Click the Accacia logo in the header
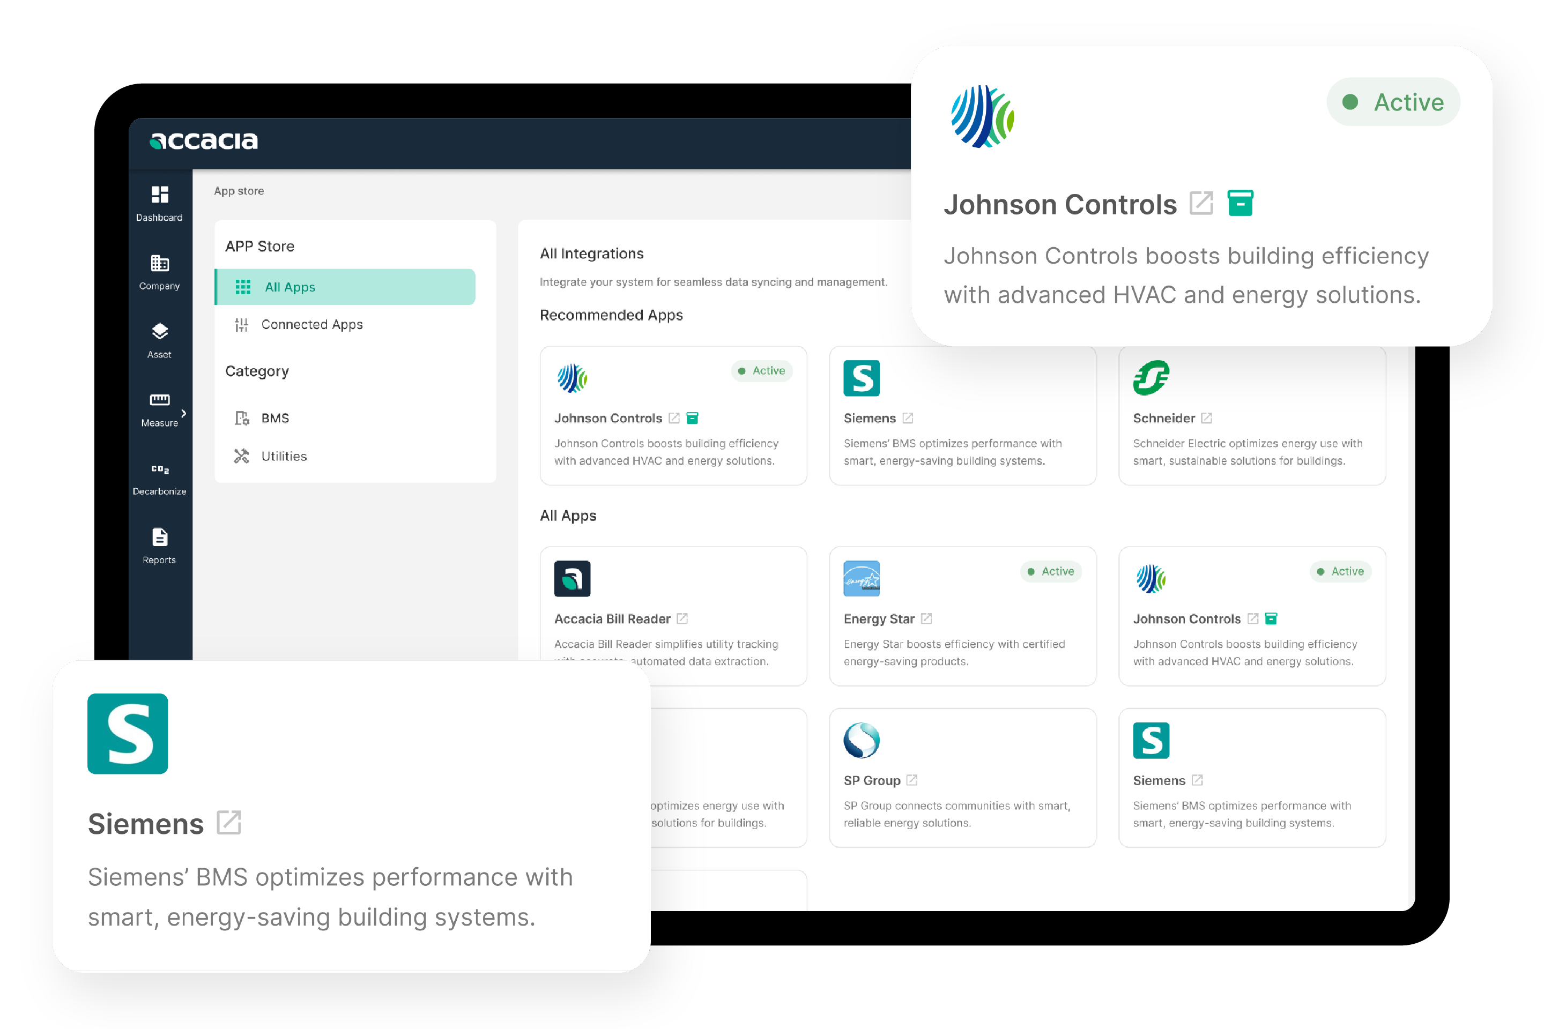This screenshot has width=1544, height=1029. point(204,140)
